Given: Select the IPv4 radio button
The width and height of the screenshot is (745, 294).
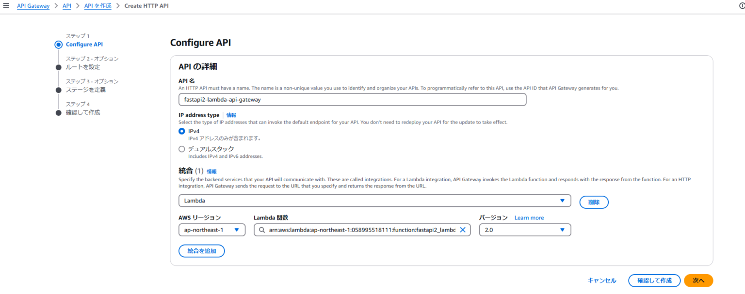Looking at the screenshot, I should click(182, 131).
